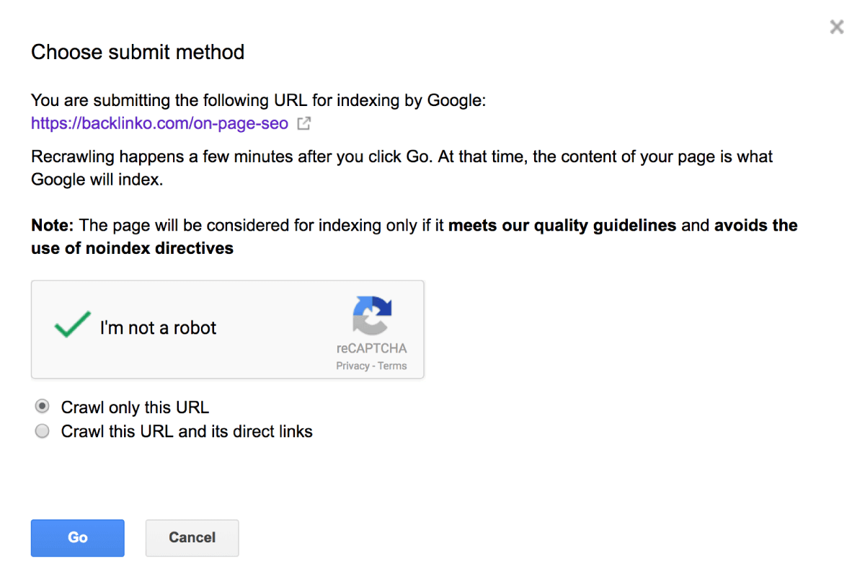Open the external link icon beside the URL
The height and width of the screenshot is (582, 865).
click(304, 123)
